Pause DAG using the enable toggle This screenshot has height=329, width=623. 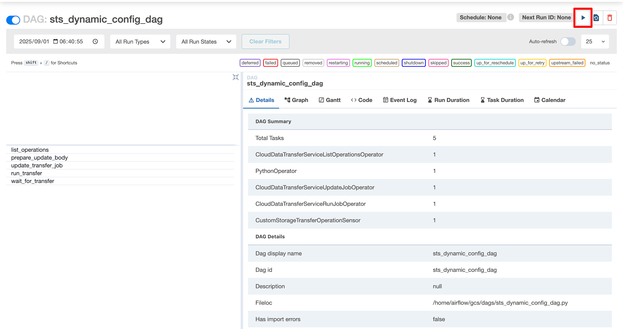click(x=13, y=20)
